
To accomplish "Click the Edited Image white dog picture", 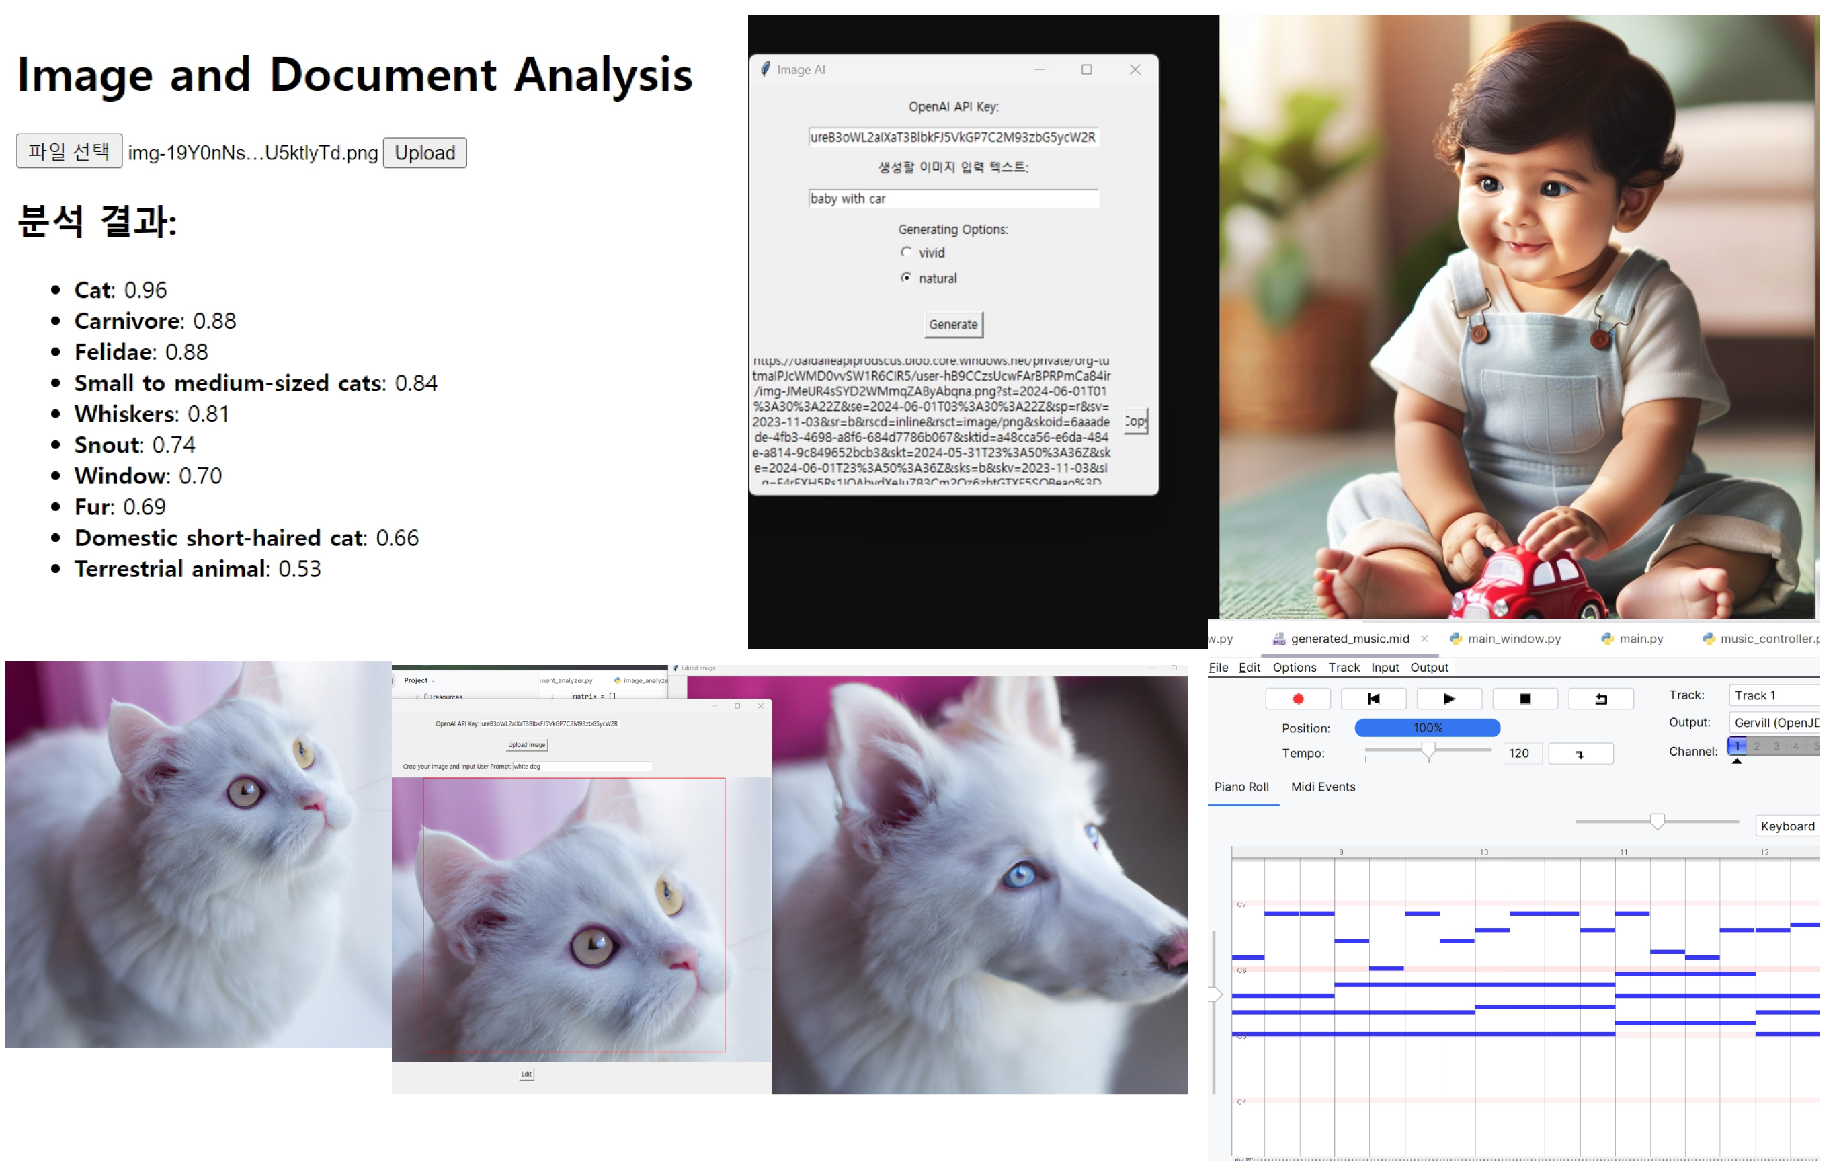I will (979, 884).
